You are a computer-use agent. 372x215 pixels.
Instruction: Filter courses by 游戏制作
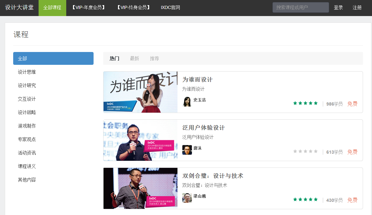click(x=27, y=126)
